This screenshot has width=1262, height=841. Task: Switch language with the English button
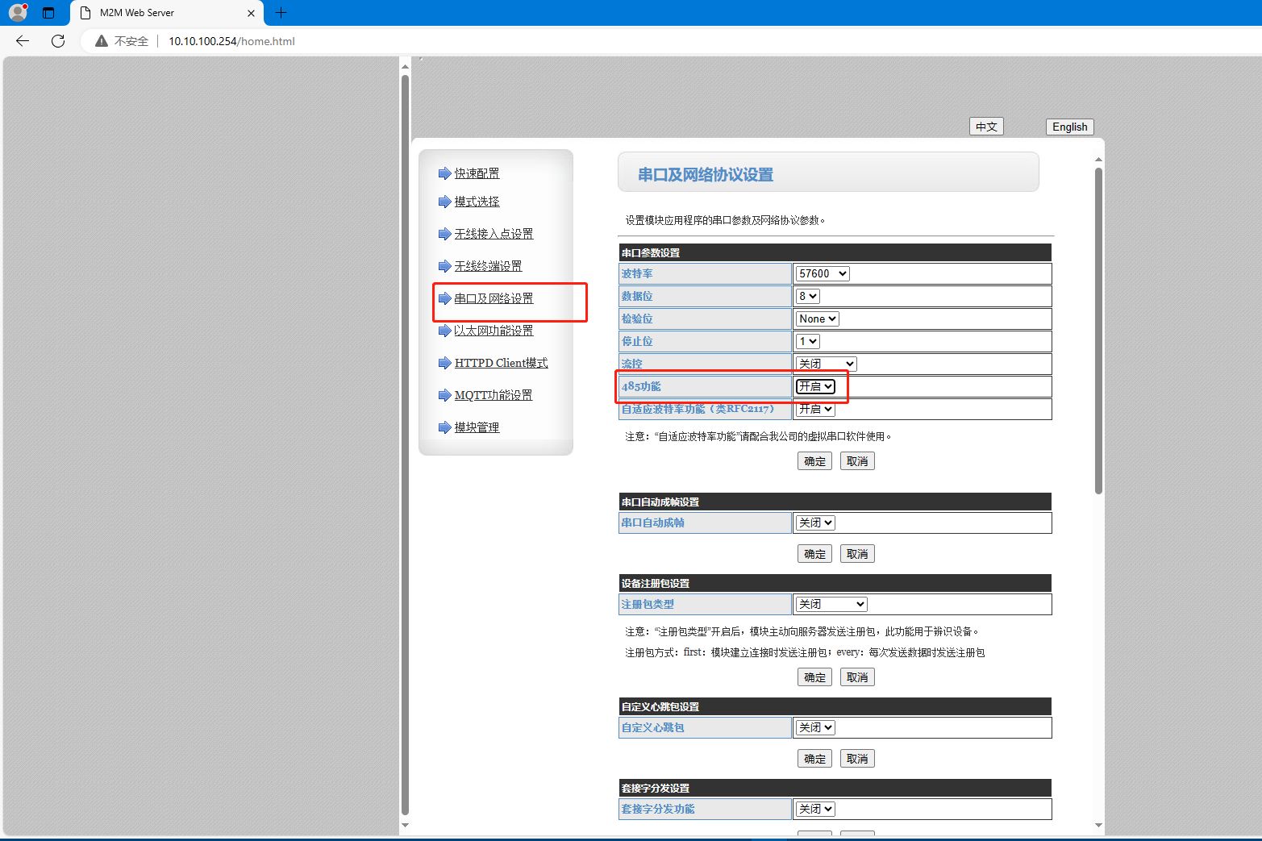pos(1069,127)
